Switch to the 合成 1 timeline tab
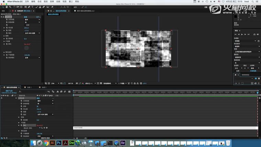The width and height of the screenshot is (261, 147). [29, 87]
